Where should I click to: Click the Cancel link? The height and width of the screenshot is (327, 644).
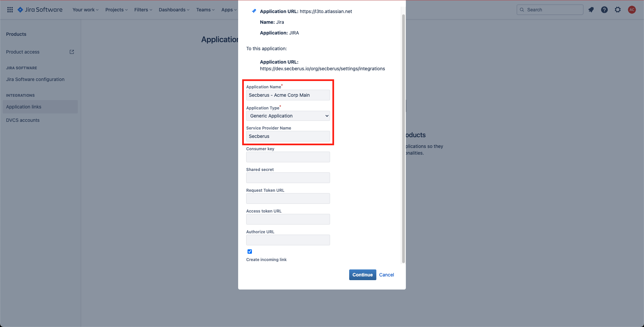(x=386, y=275)
